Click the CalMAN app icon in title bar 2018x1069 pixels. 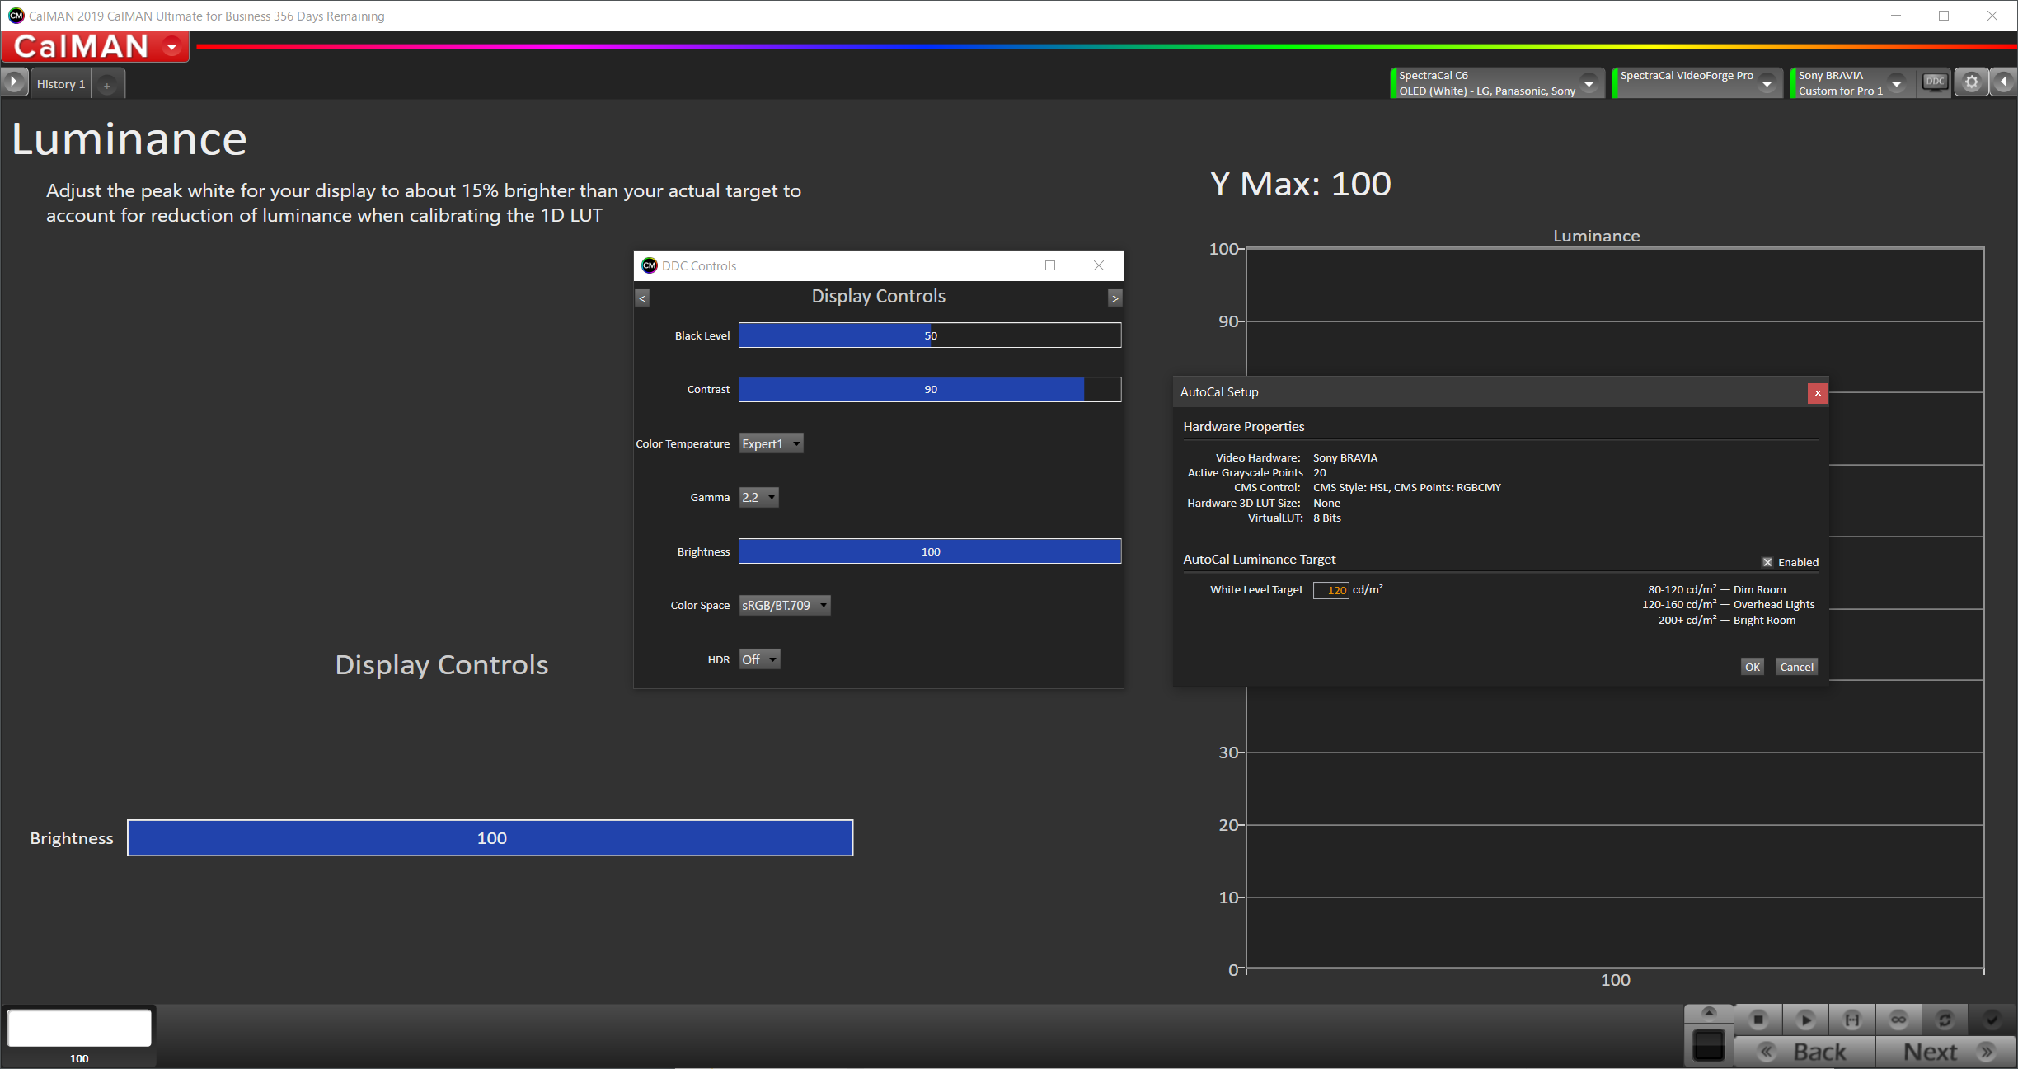pos(16,16)
